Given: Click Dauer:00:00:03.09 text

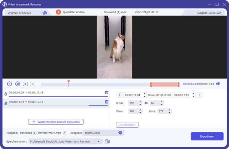Looking at the screenshot, I should tap(160, 95).
